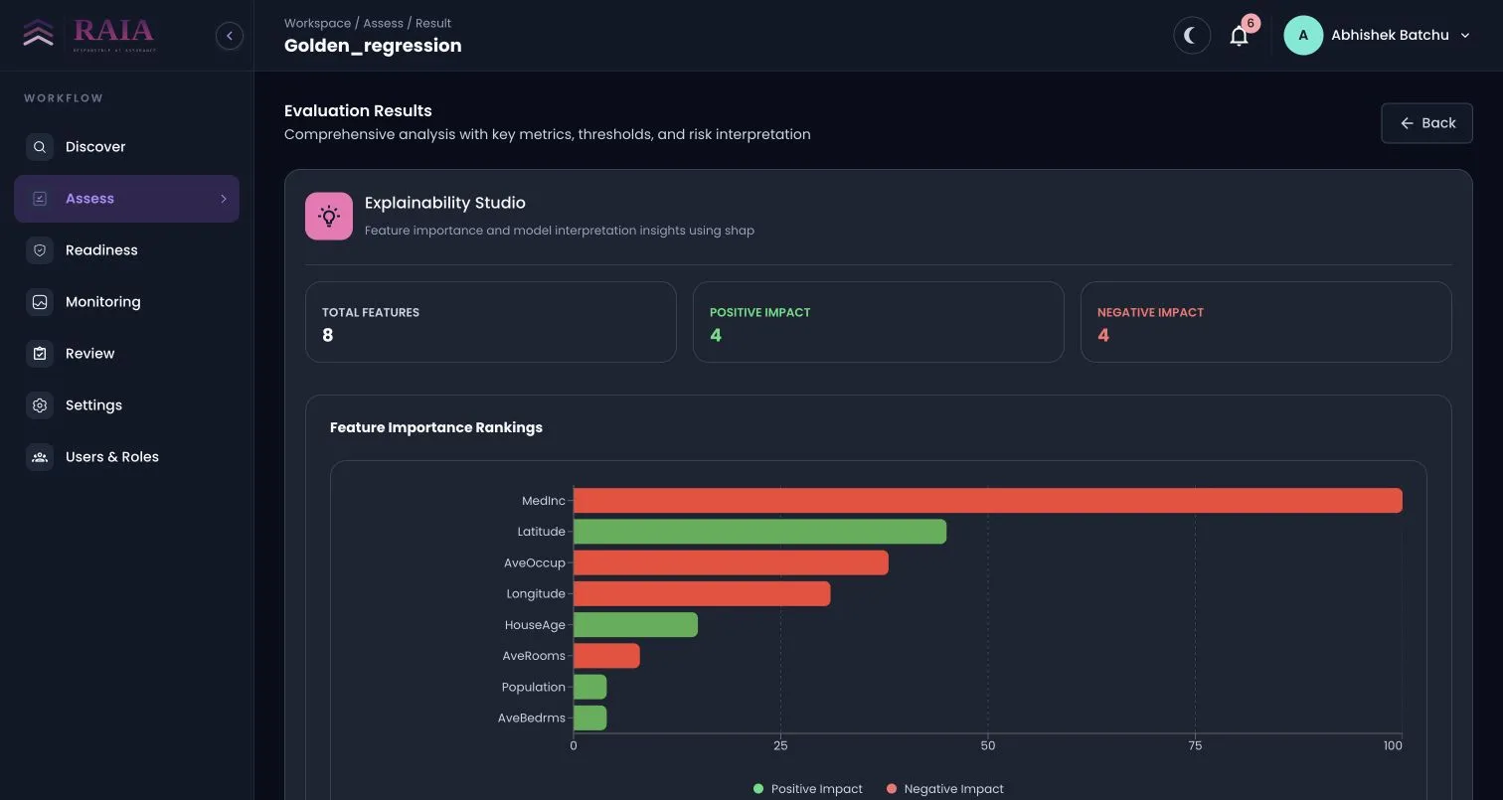The height and width of the screenshot is (800, 1503).
Task: Click the user avatar letter A
Action: pyautogui.click(x=1303, y=36)
